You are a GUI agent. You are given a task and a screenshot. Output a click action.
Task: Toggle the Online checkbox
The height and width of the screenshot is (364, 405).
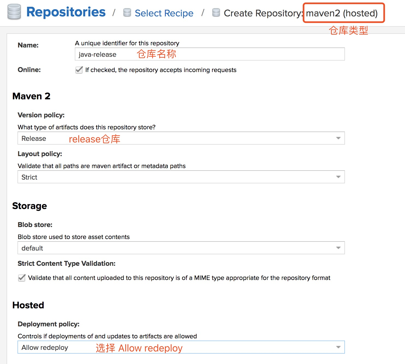tap(79, 70)
